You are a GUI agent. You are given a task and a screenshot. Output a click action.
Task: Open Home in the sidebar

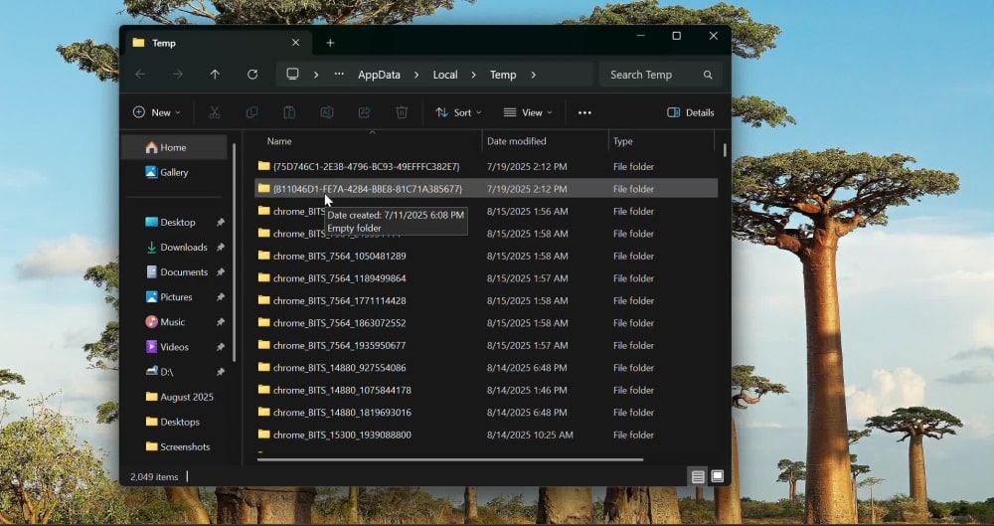point(174,147)
